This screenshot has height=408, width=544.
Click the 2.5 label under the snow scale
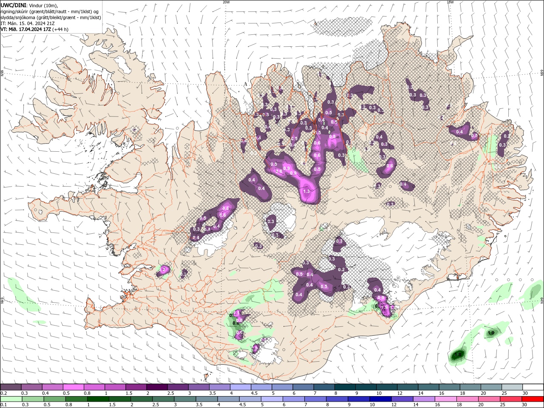170,393
